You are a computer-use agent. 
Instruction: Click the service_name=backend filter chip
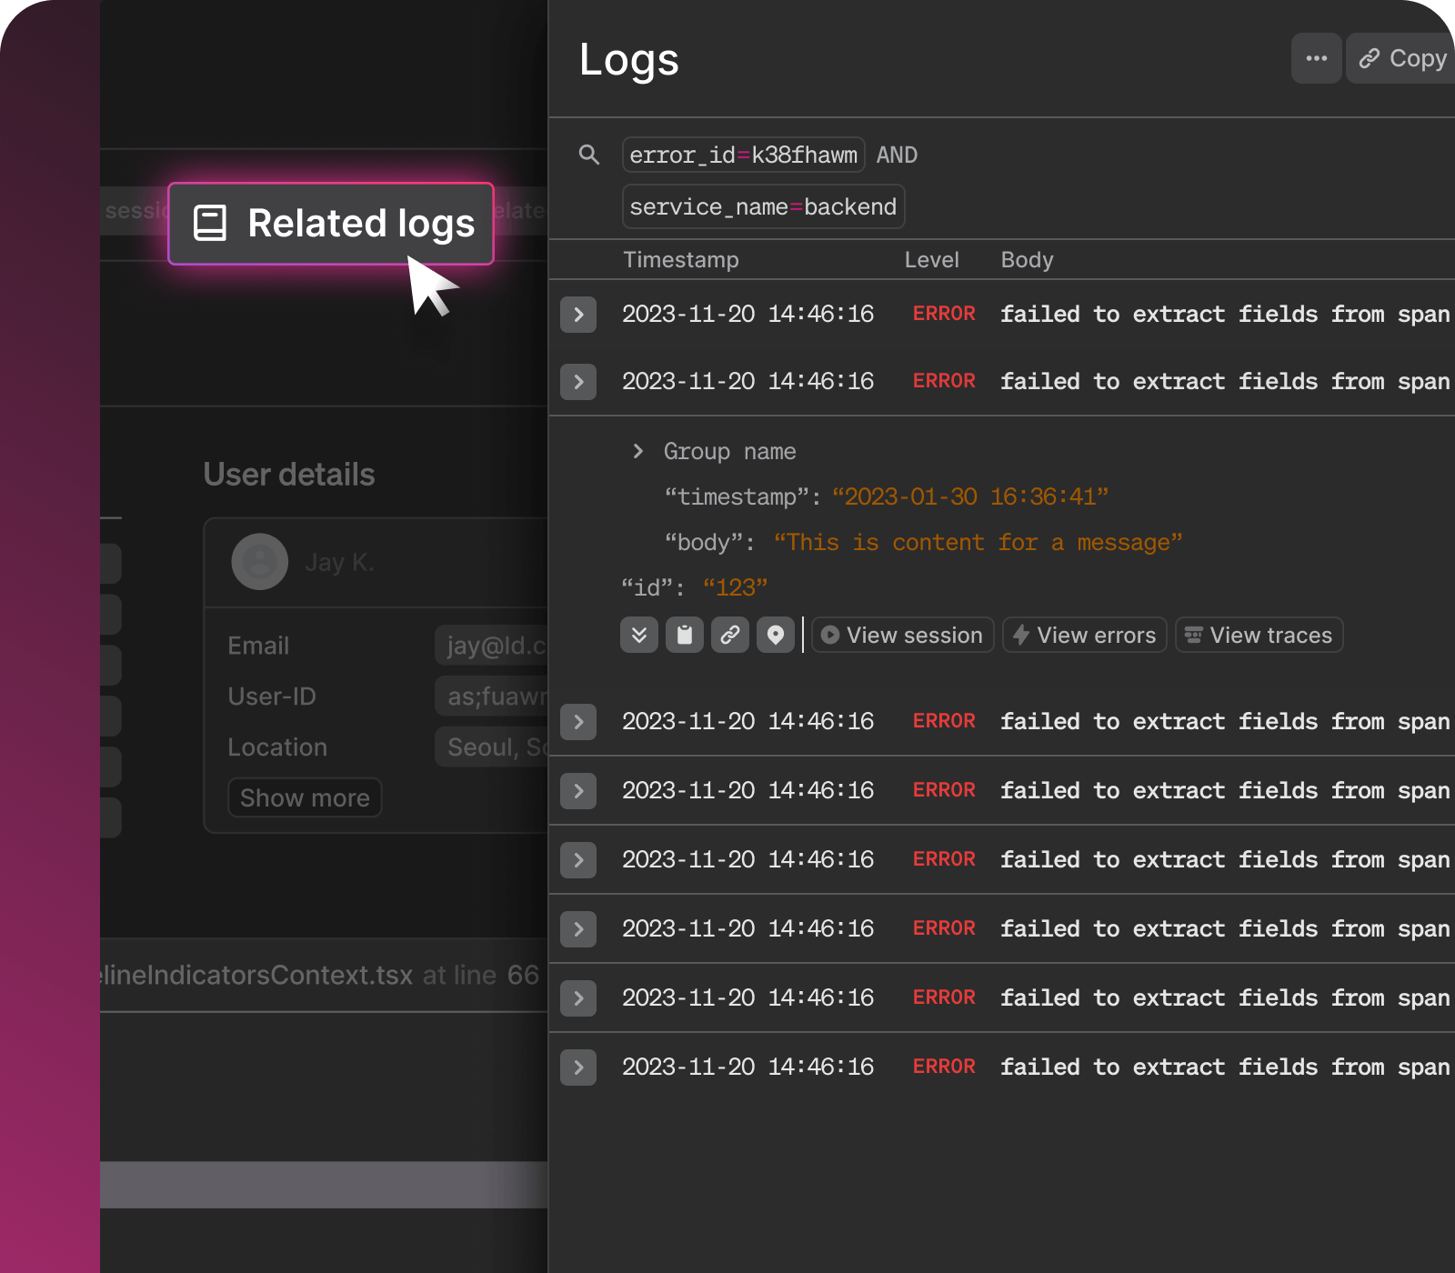click(763, 207)
